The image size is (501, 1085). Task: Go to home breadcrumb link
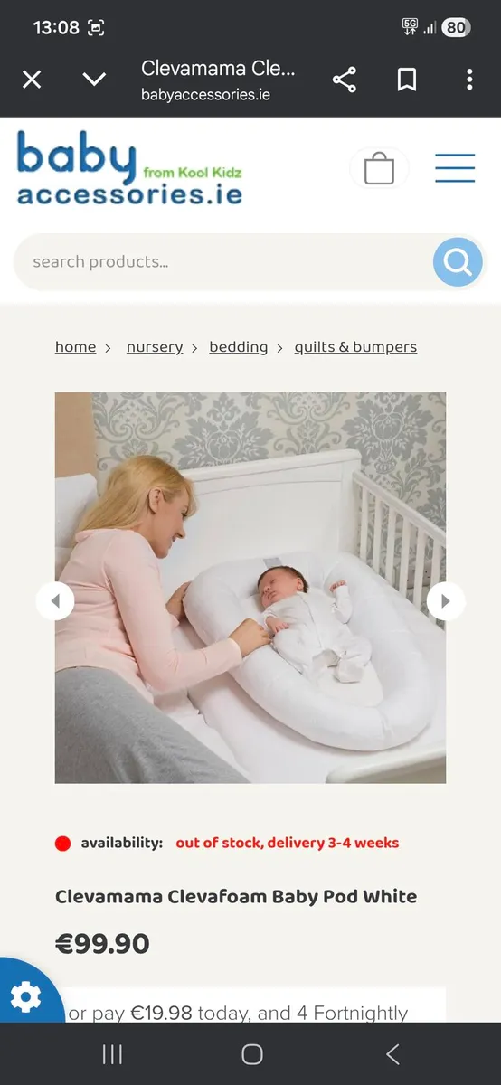[x=75, y=347]
